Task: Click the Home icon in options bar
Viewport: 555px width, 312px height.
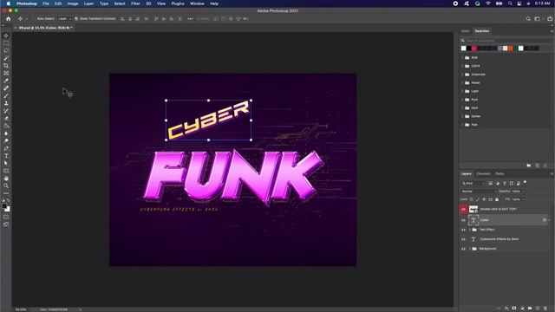Action: click(x=8, y=19)
